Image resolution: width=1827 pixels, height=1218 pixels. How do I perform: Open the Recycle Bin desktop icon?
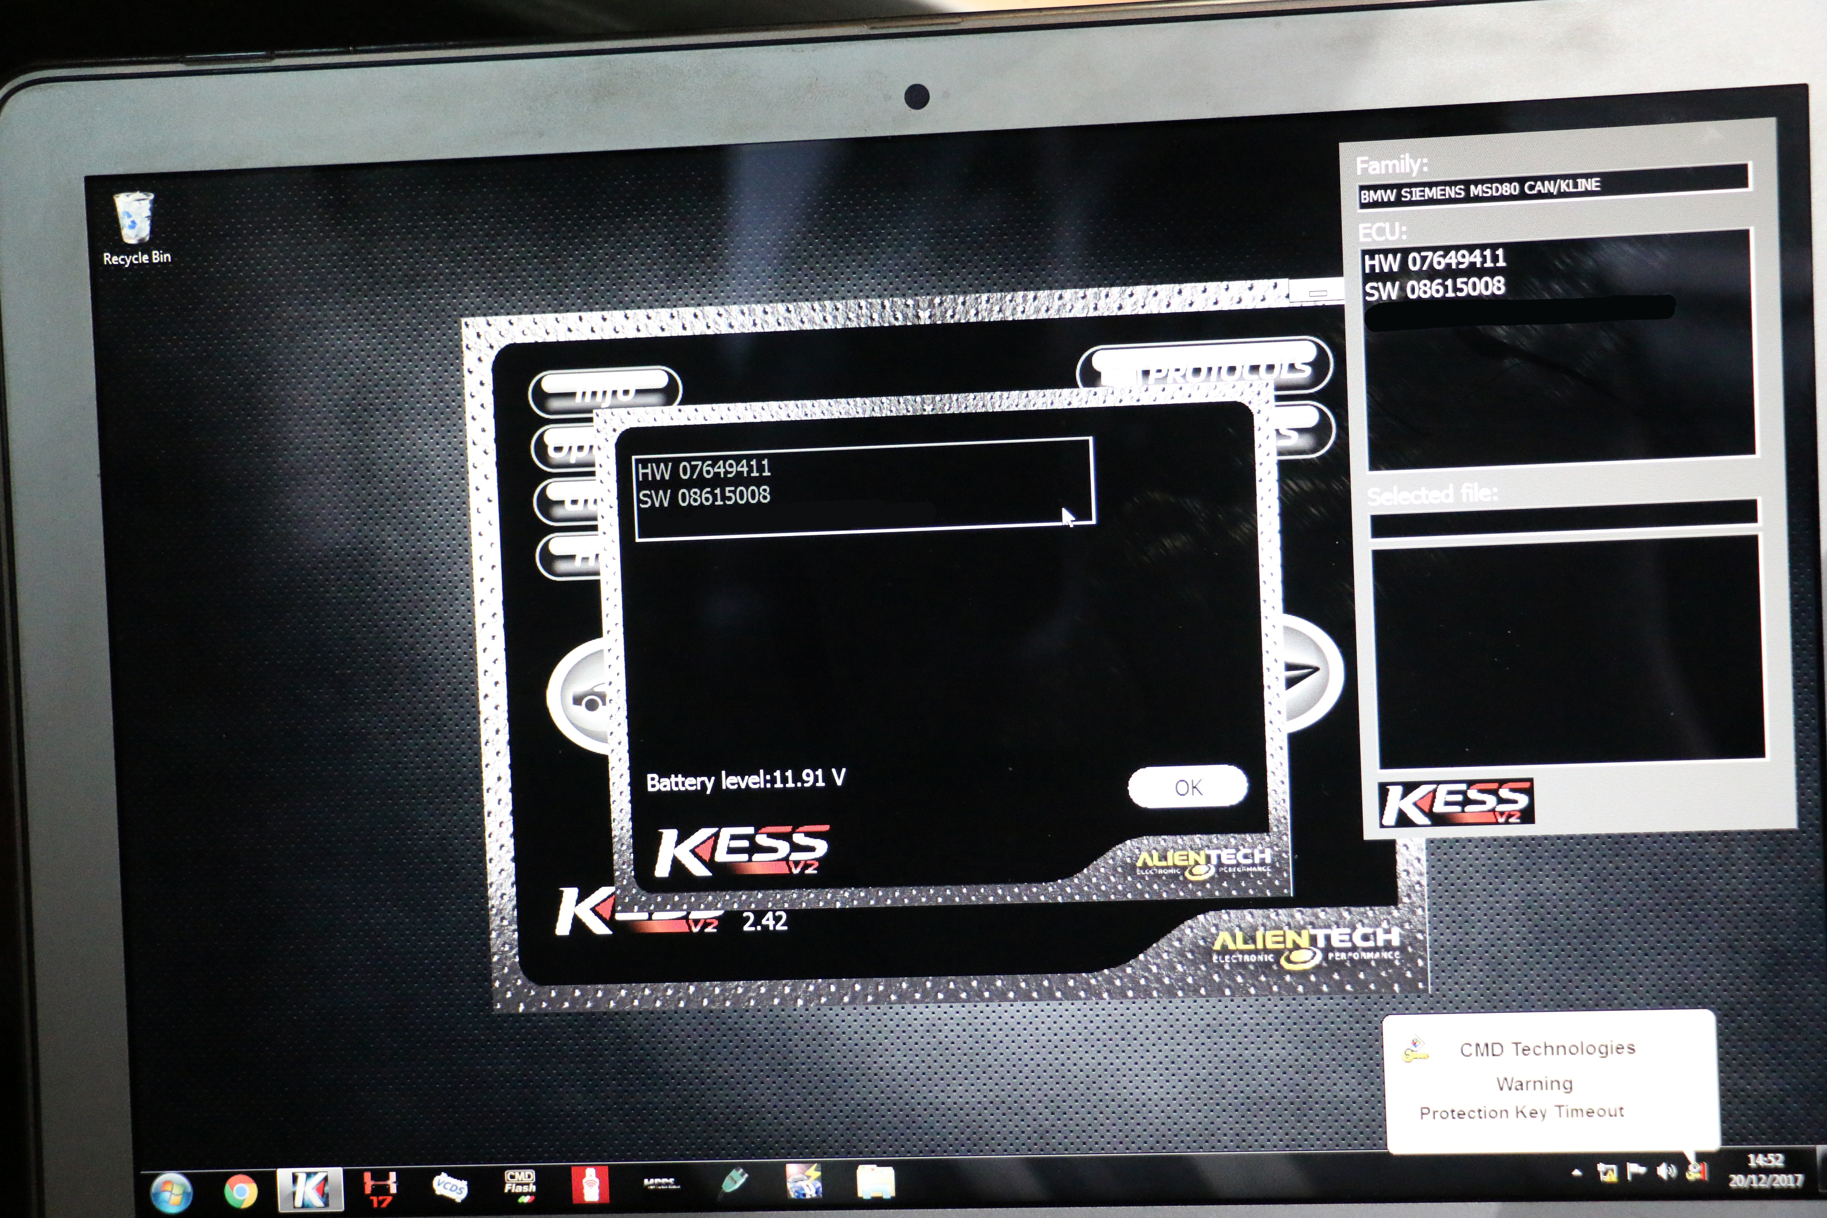[x=136, y=228]
